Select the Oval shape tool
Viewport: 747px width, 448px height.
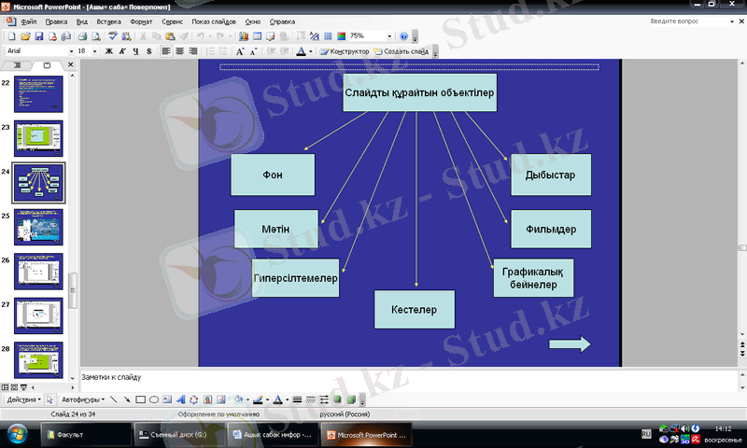pos(154,399)
